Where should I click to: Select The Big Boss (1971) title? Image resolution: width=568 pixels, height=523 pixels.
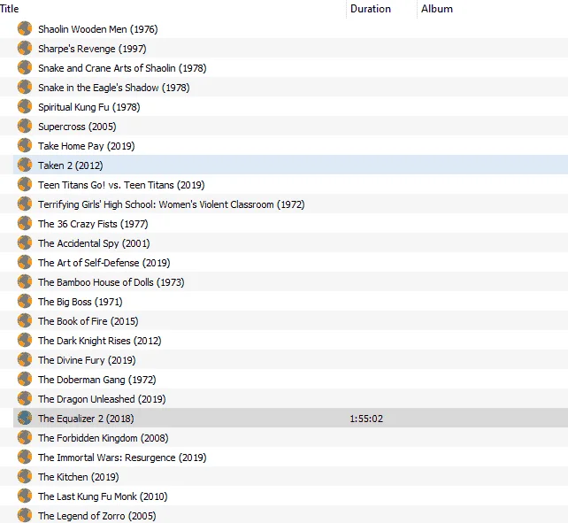(x=80, y=302)
